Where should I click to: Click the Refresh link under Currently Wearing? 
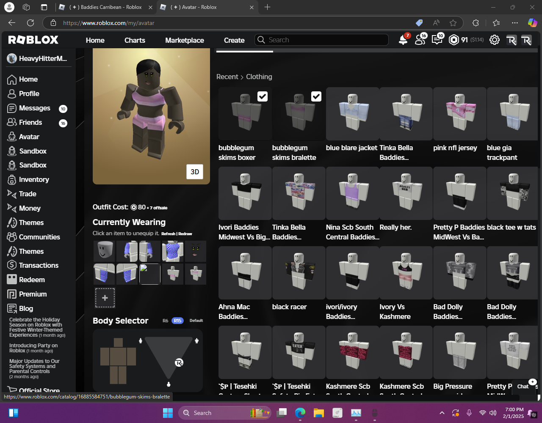coord(168,234)
